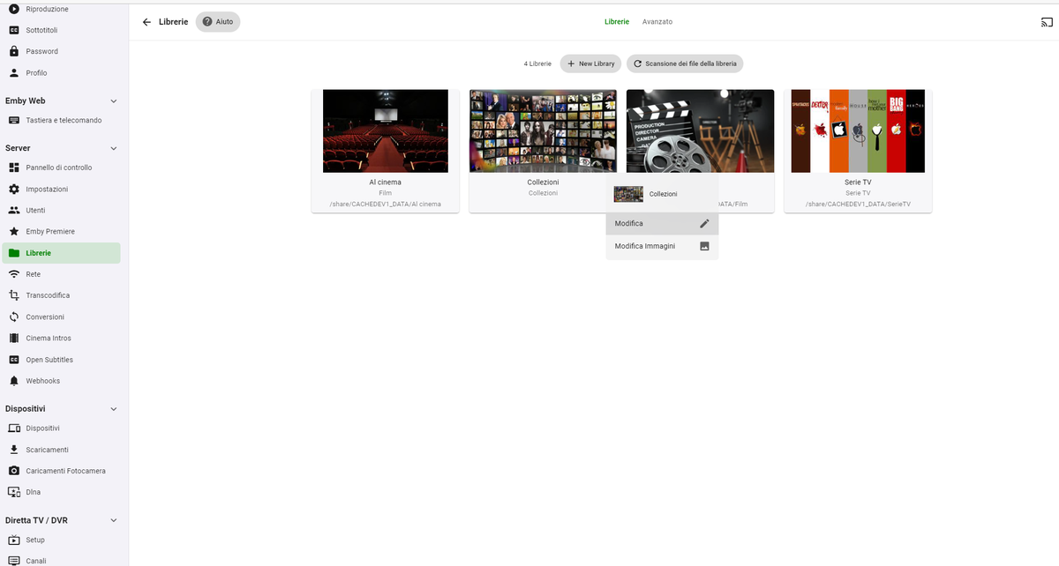Click the cast to device icon
The image size is (1059, 566).
(1048, 22)
